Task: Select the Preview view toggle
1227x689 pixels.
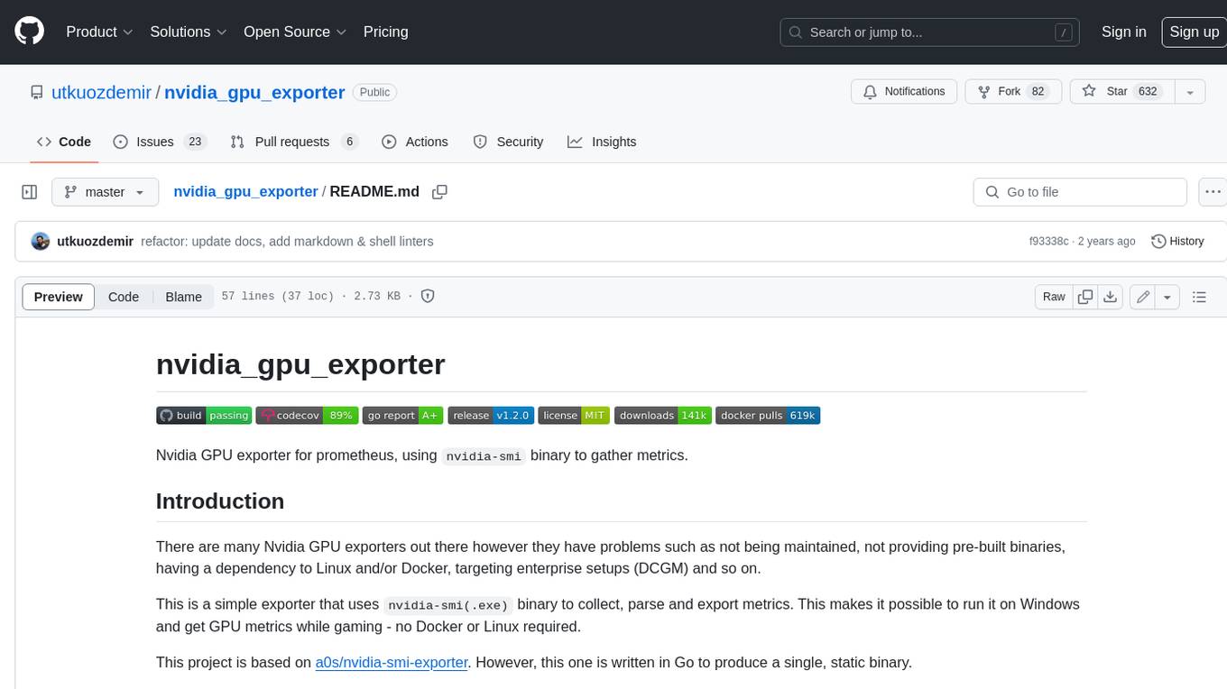Action: [x=59, y=297]
